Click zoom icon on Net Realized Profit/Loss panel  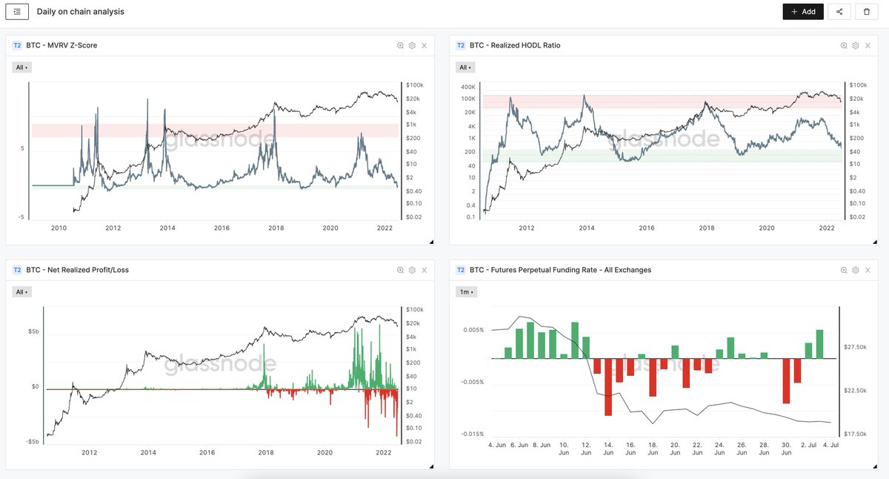(401, 270)
